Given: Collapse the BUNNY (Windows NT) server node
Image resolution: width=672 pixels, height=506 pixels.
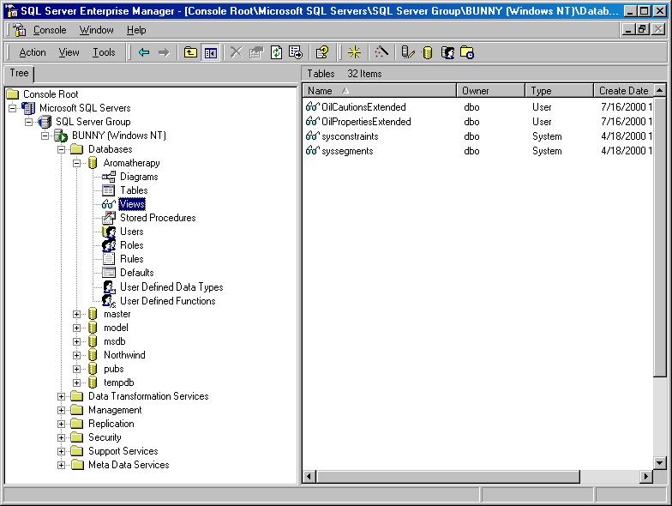Looking at the screenshot, I should coord(45,136).
